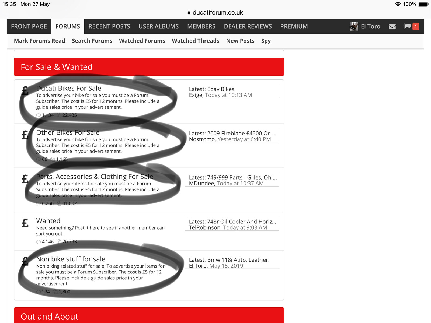Click pound icon beside Wanted forum
This screenshot has height=323, width=431.
[25, 223]
